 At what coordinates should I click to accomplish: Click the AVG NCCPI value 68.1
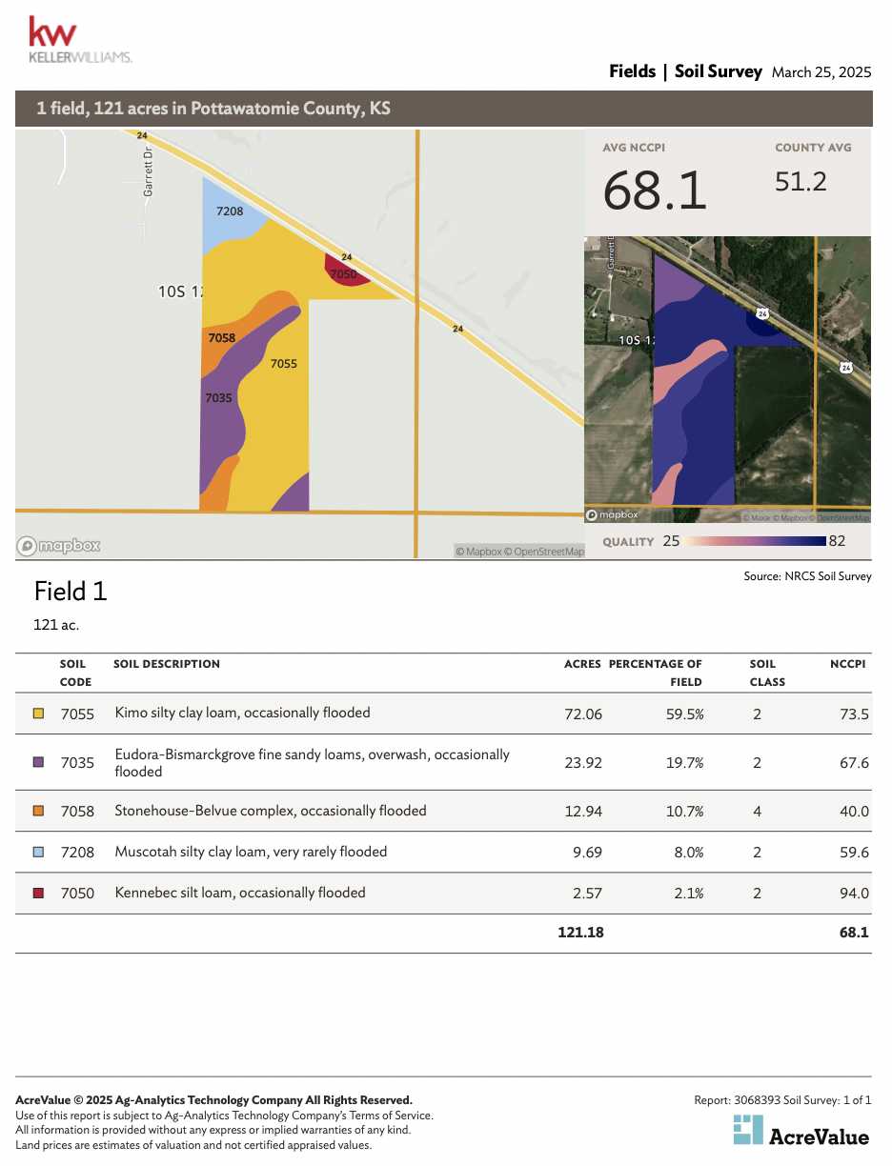(656, 191)
